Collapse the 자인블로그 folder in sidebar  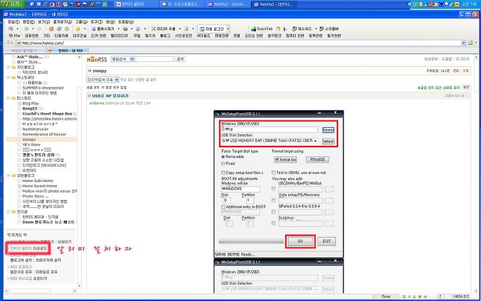pos(8,67)
